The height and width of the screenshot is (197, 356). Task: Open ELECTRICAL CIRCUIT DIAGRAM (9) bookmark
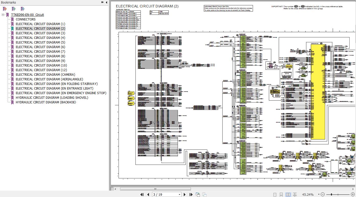point(40,61)
